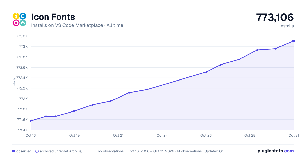
Task: Open the pluginstats.com link
Action: 276,151
